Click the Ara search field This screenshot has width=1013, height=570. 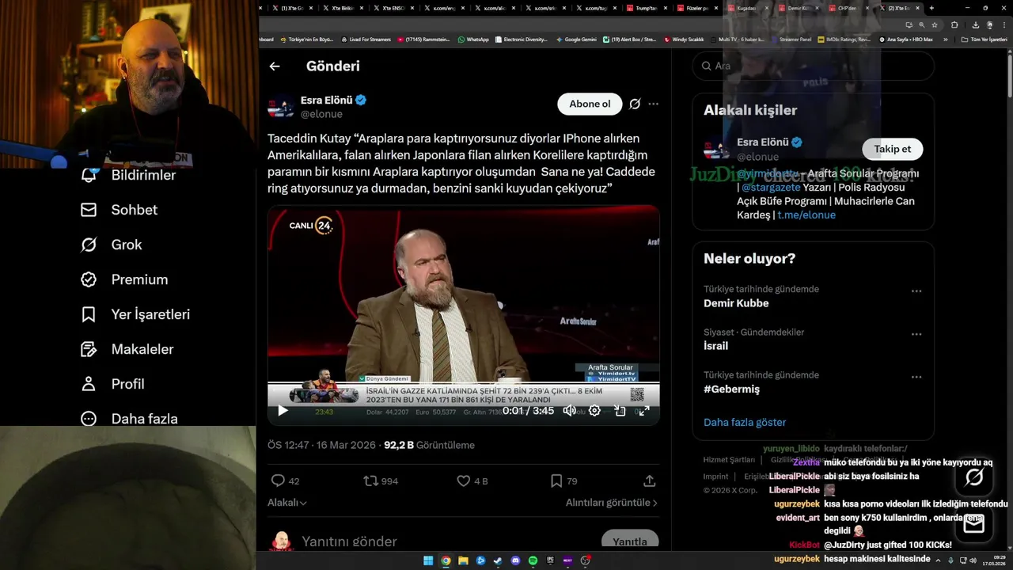coord(813,66)
